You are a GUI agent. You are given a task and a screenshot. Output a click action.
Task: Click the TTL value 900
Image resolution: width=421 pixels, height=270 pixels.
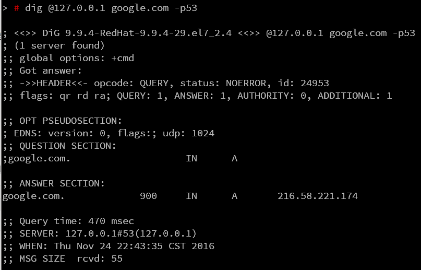coord(148,196)
